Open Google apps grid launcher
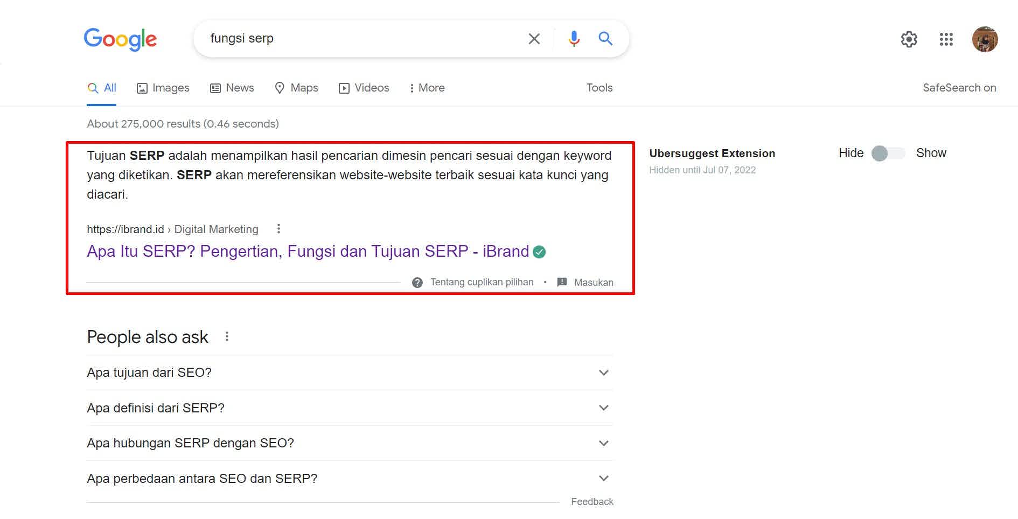 946,39
